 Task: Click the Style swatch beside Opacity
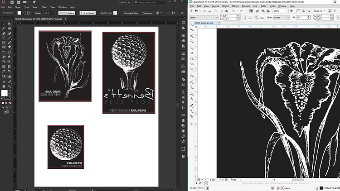point(115,13)
